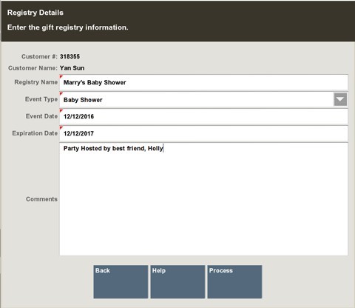This screenshot has width=355, height=308.
Task: Click the Process button
Action: pyautogui.click(x=234, y=281)
